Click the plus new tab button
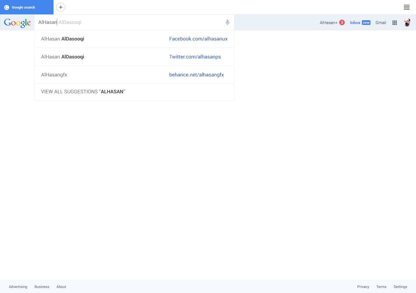This screenshot has width=416, height=293. click(61, 7)
